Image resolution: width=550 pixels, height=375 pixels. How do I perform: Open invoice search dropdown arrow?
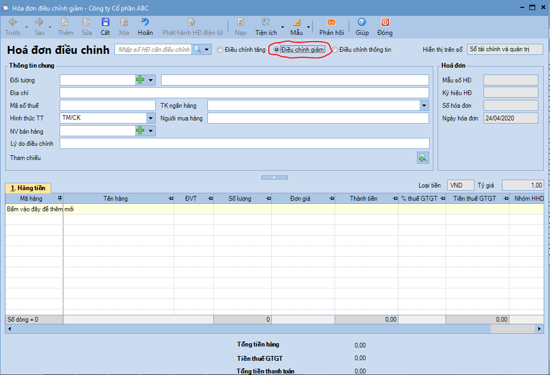[206, 50]
